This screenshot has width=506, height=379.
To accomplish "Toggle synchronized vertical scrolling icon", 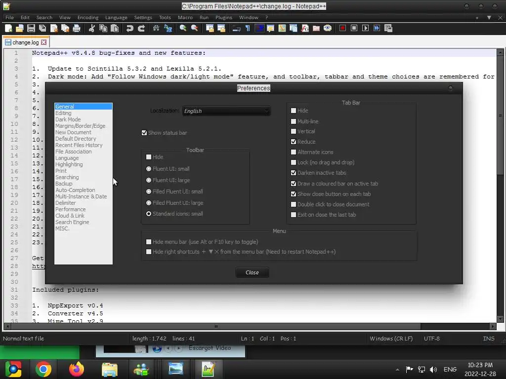I will 210,28.
